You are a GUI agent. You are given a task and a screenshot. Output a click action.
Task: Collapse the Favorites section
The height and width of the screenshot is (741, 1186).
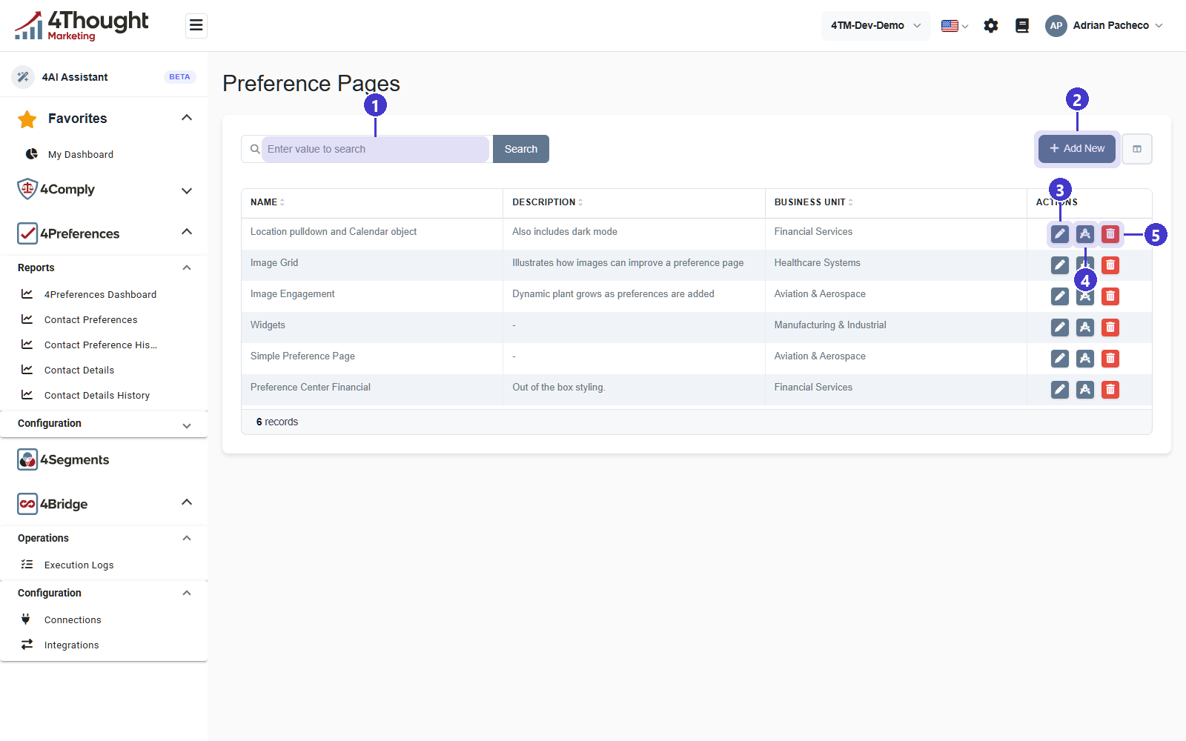pos(187,118)
